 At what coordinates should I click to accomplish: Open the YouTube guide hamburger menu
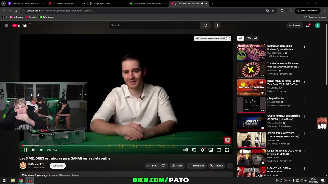coord(6,25)
